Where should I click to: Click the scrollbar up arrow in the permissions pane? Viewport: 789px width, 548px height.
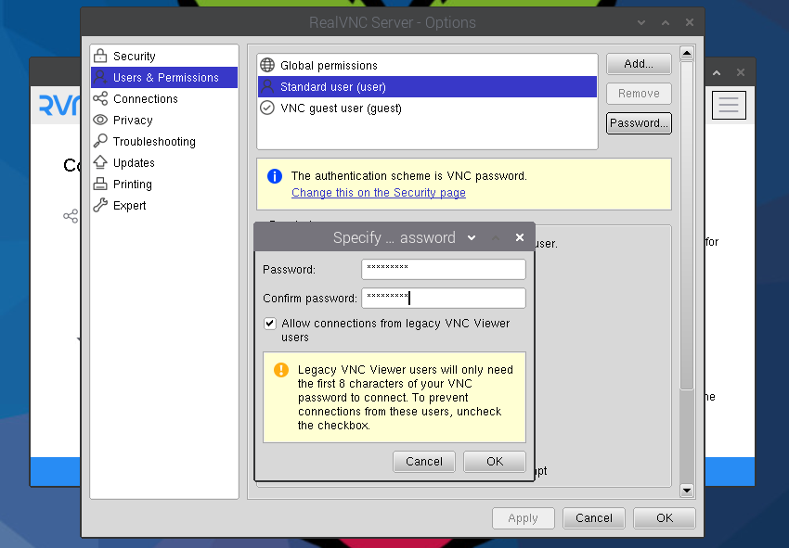click(686, 53)
